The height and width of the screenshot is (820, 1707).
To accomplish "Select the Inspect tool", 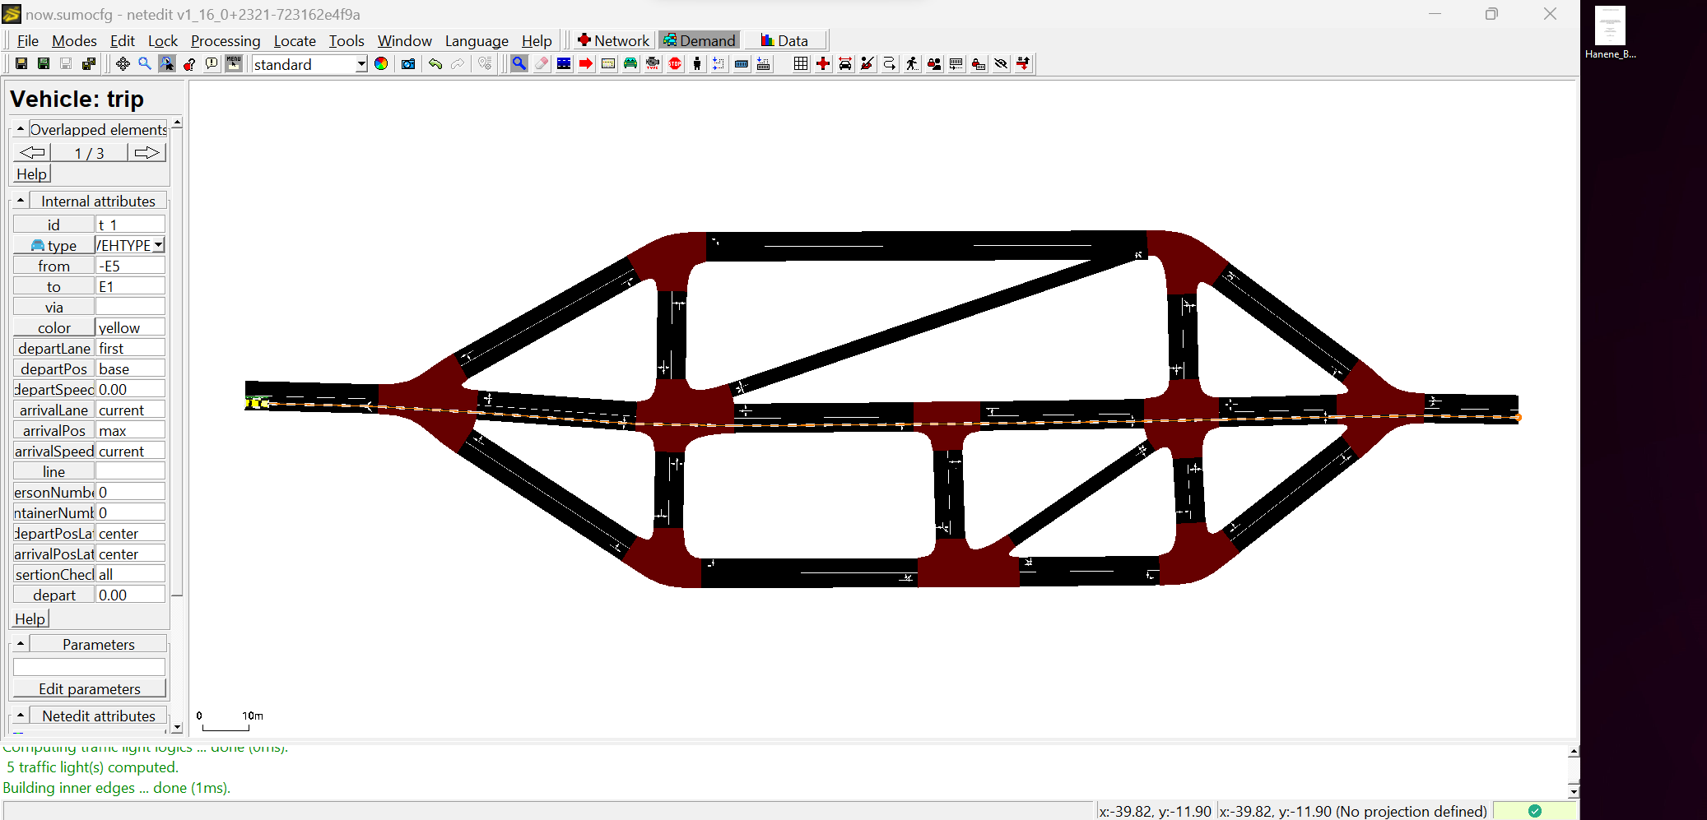I will click(x=519, y=63).
